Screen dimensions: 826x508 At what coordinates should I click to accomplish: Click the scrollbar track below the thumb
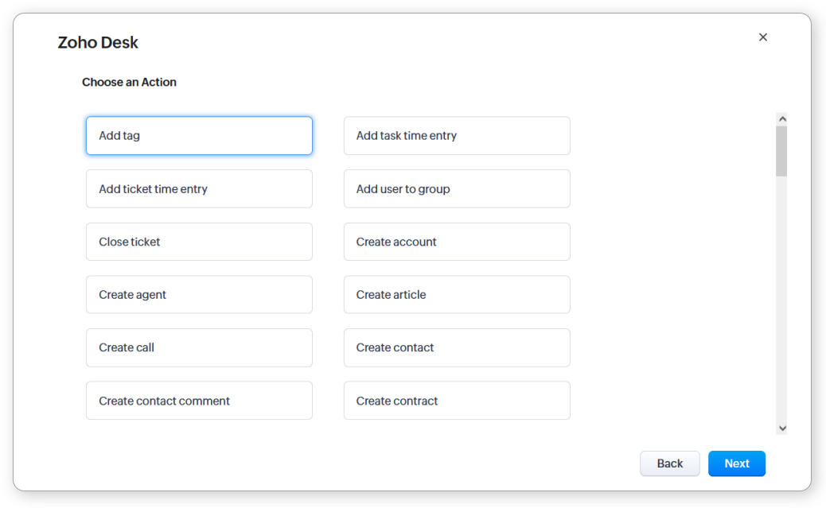pos(781,302)
